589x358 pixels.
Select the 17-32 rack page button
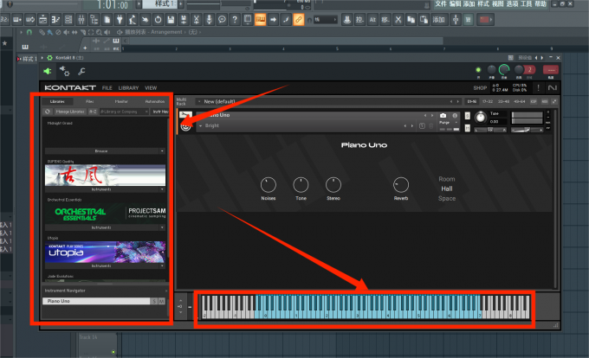pos(487,101)
